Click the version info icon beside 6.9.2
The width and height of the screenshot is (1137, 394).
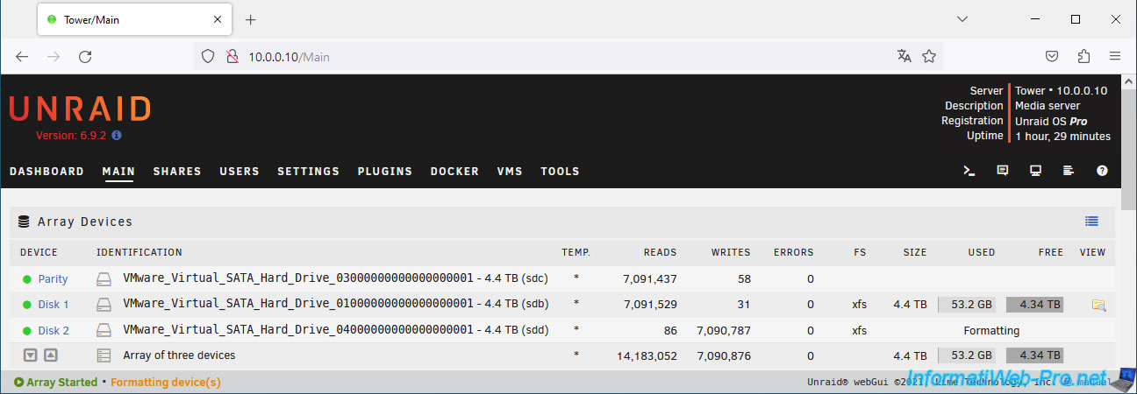117,136
